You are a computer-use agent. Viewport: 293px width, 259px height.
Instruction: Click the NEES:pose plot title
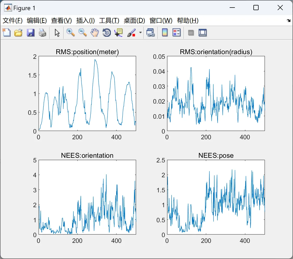coord(216,155)
